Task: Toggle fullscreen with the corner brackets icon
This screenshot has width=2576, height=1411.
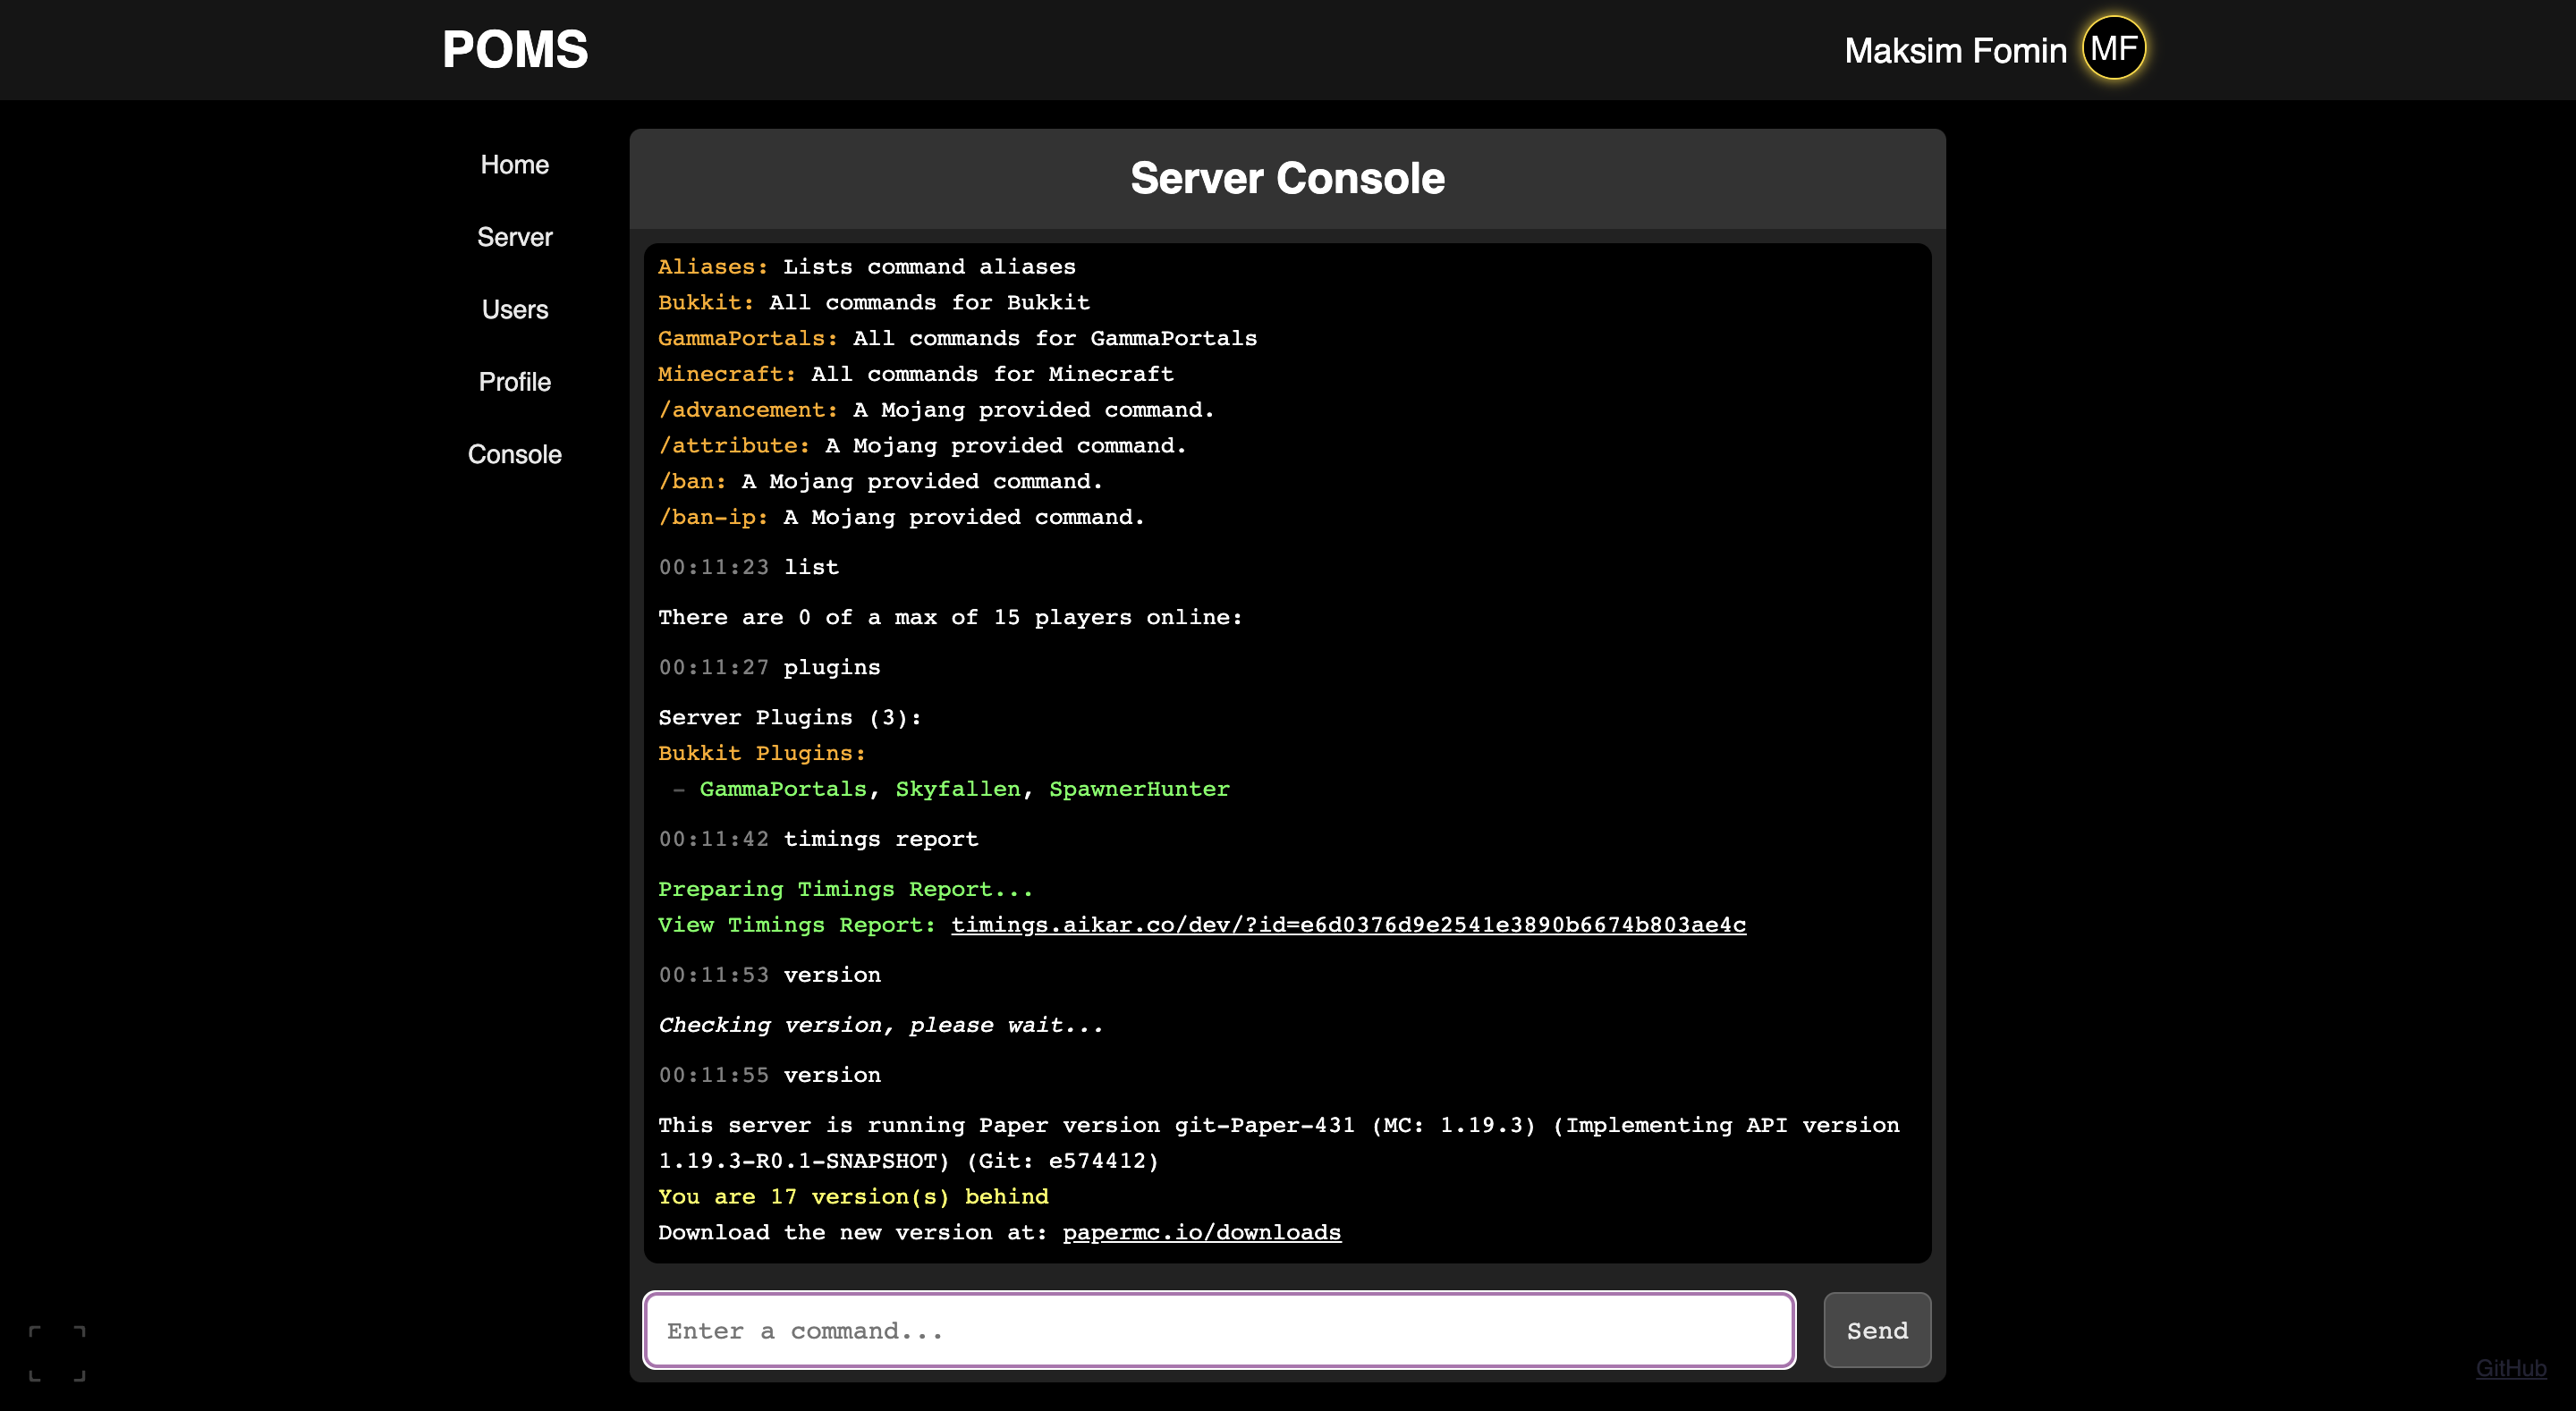Action: pyautogui.click(x=57, y=1353)
